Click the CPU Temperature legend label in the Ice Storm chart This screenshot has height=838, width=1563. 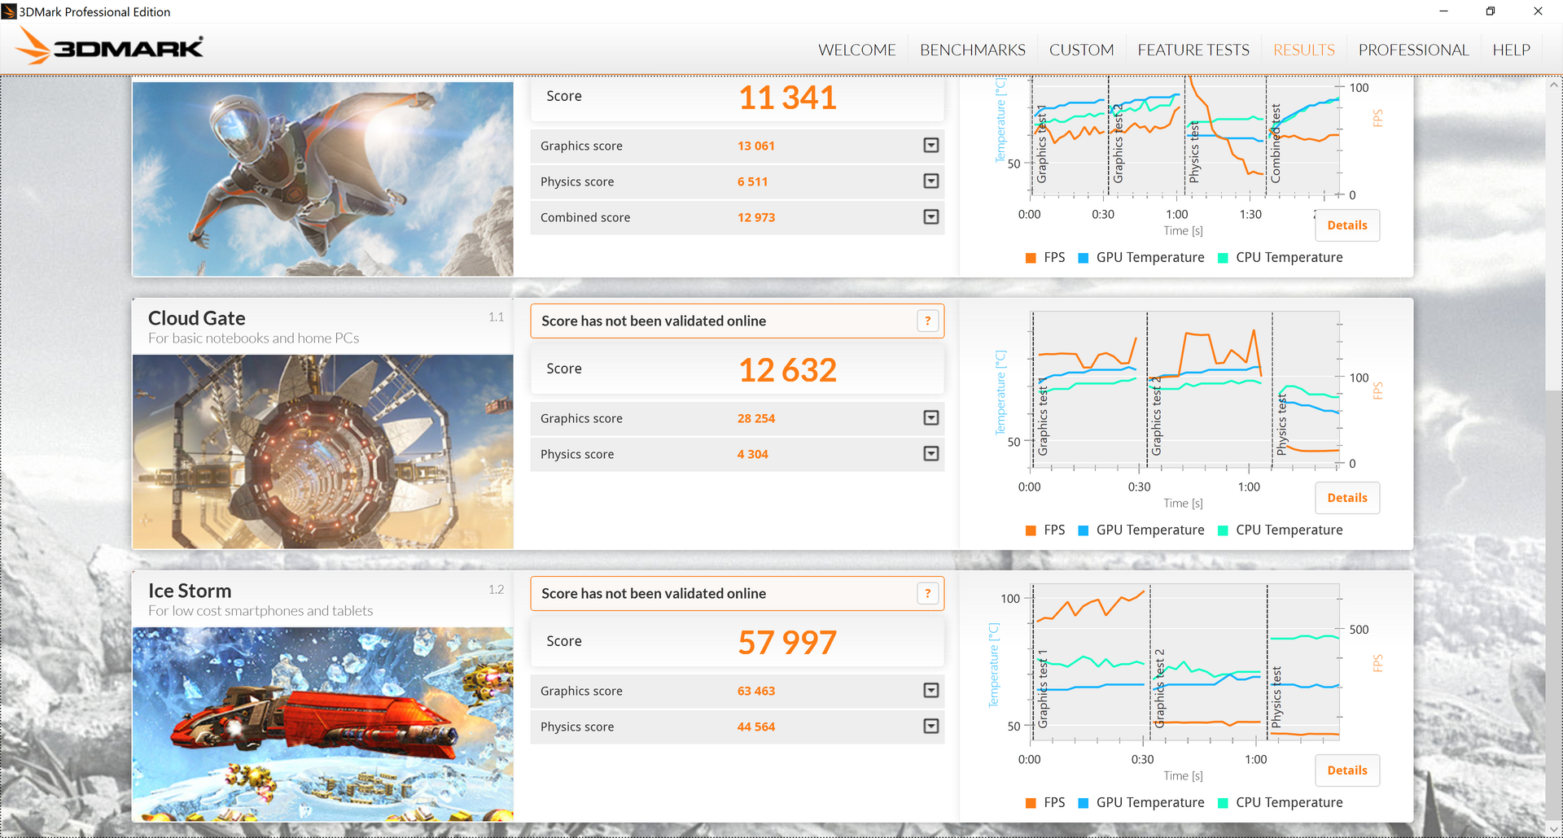pyautogui.click(x=1289, y=803)
